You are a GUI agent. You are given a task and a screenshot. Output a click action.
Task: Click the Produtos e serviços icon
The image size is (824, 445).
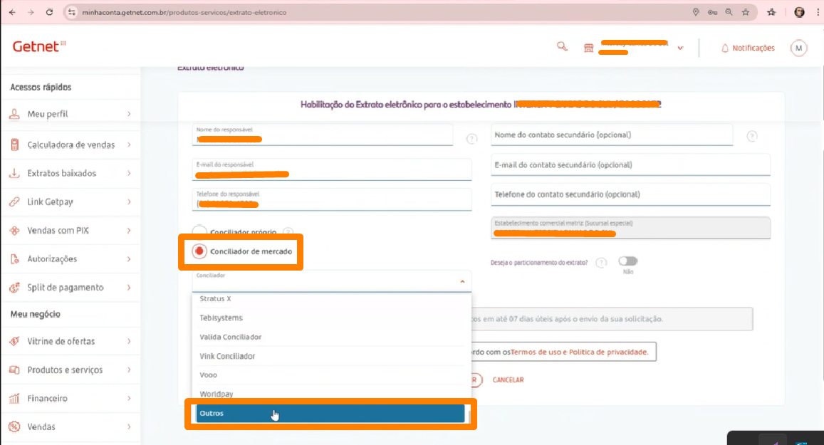coord(15,370)
